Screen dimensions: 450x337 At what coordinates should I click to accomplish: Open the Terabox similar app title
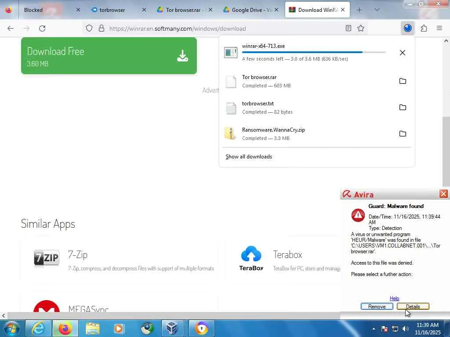click(287, 255)
